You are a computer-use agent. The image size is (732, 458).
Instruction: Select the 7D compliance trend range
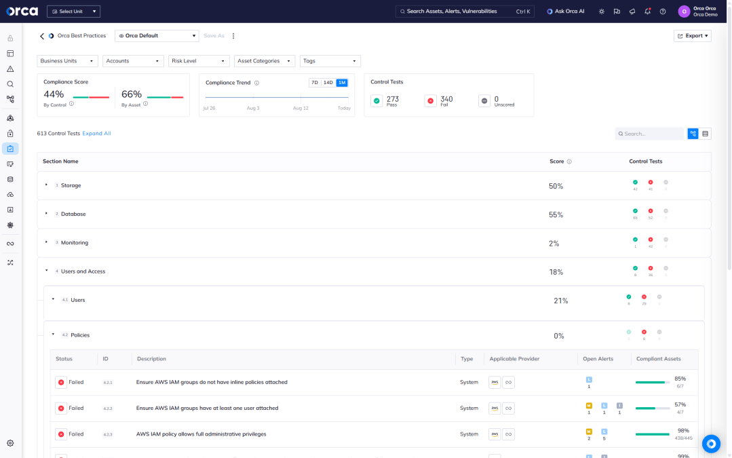[315, 83]
